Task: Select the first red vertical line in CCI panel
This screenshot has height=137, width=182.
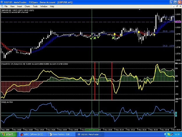Action: pyautogui.click(x=95, y=81)
